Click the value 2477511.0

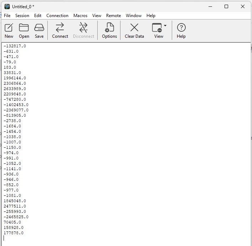15,206
